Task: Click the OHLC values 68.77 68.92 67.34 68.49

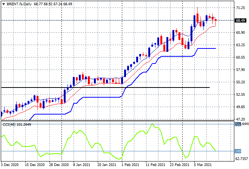Action: tap(53, 4)
